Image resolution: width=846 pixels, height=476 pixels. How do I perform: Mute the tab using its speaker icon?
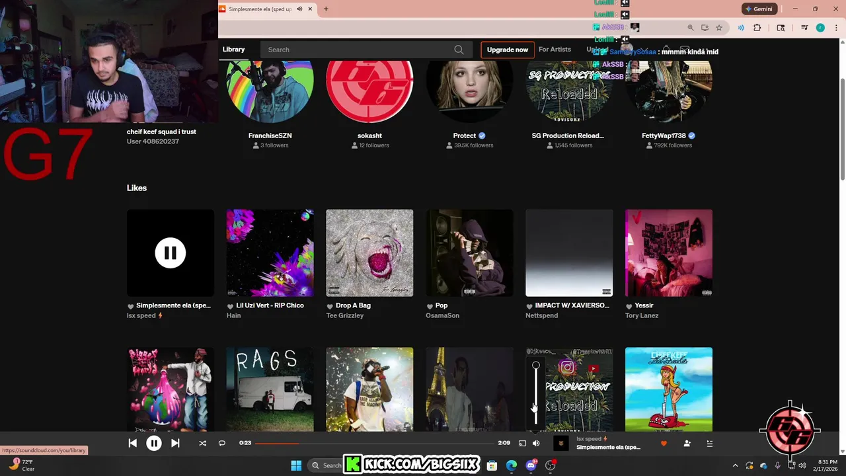point(299,9)
